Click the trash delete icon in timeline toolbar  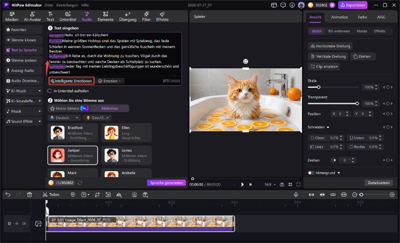click(x=29, y=195)
